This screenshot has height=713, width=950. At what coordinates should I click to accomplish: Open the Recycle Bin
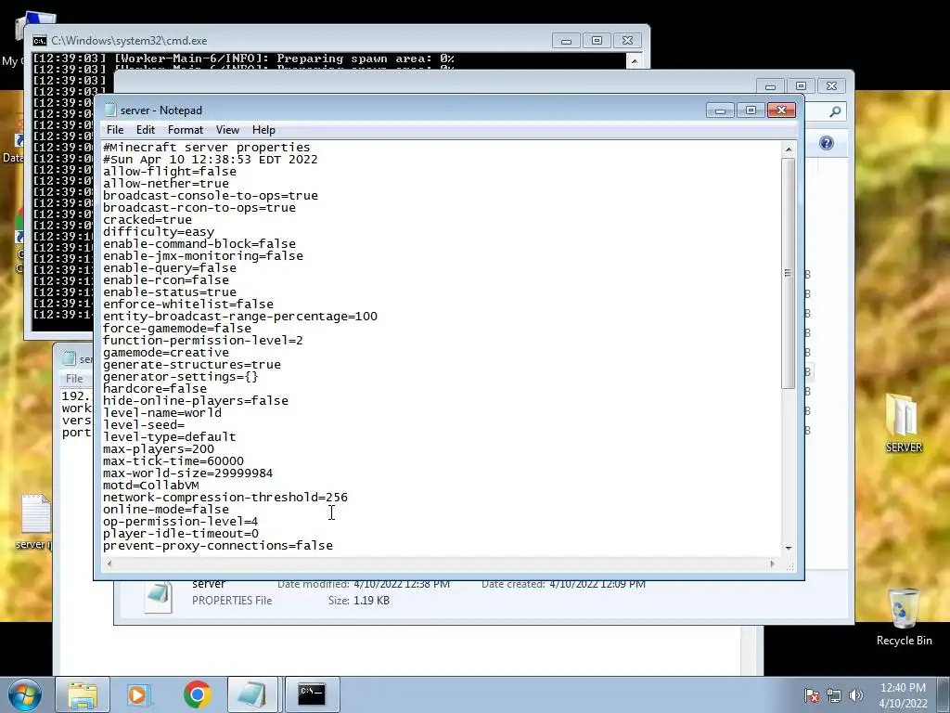coord(904,616)
